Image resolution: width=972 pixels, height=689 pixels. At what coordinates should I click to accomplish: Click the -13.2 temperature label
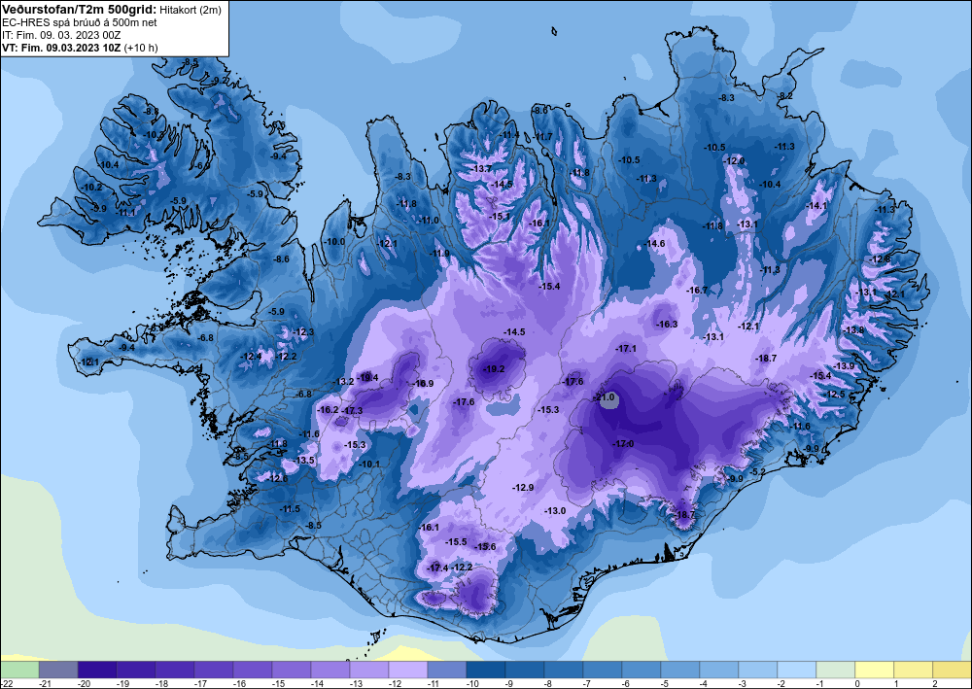click(344, 381)
